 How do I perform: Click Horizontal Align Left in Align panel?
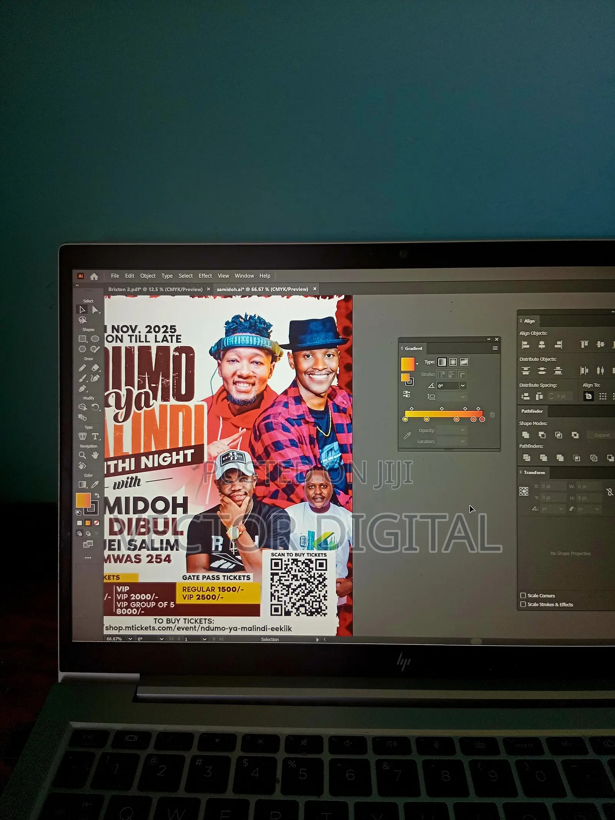click(525, 345)
